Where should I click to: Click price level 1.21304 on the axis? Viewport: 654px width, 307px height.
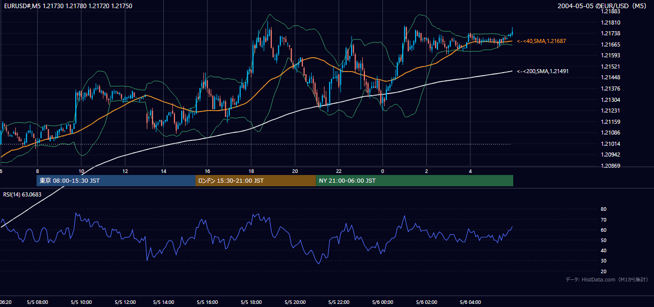(x=611, y=100)
